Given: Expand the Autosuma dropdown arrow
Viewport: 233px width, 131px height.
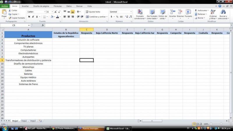Looking at the screenshot, I should pyautogui.click(x=207, y=10).
